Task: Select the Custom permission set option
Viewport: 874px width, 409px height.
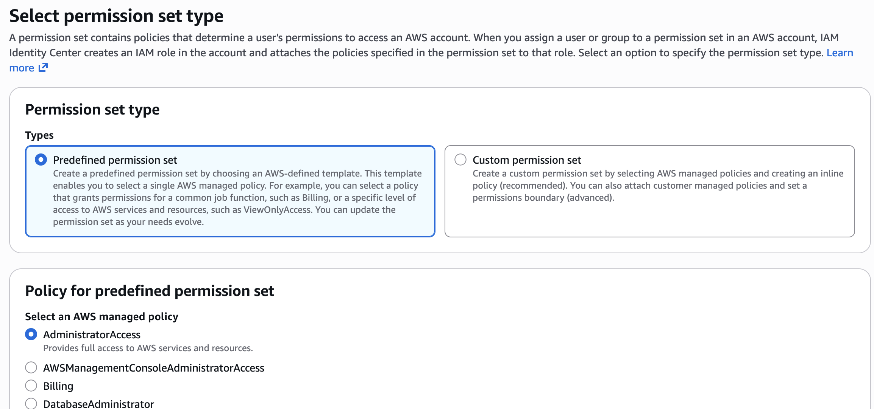Action: coord(460,160)
